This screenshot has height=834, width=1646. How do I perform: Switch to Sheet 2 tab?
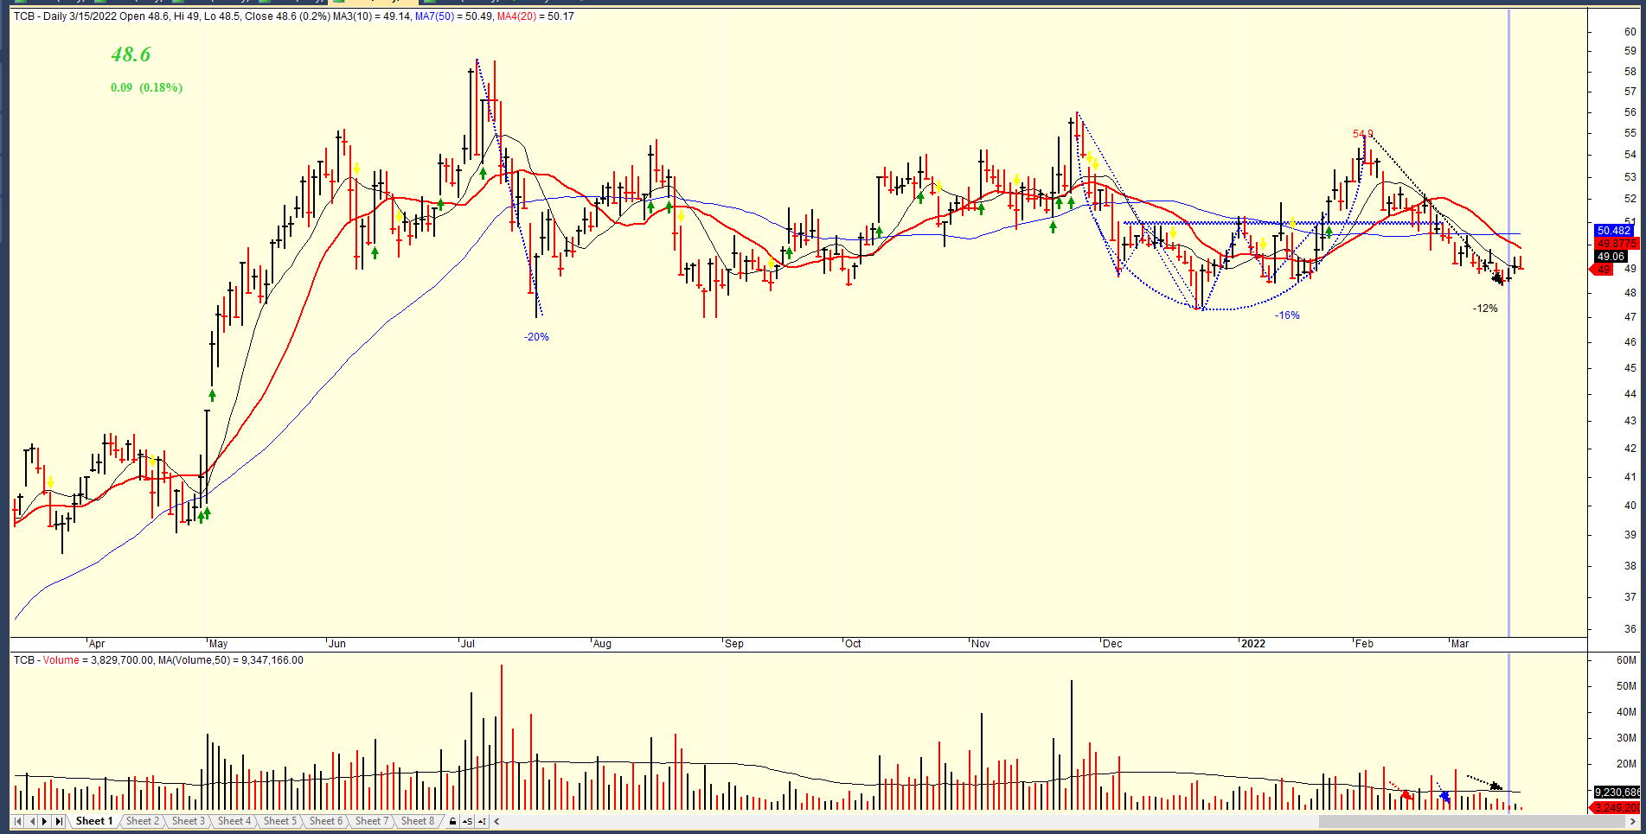click(x=143, y=821)
